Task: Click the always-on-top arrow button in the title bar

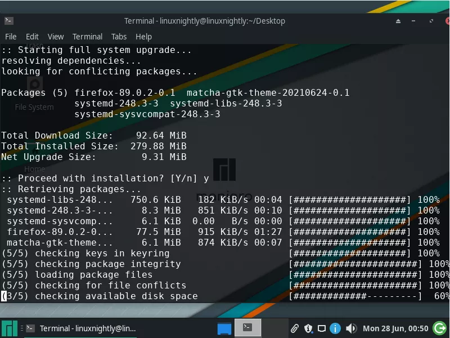Action: [398, 21]
